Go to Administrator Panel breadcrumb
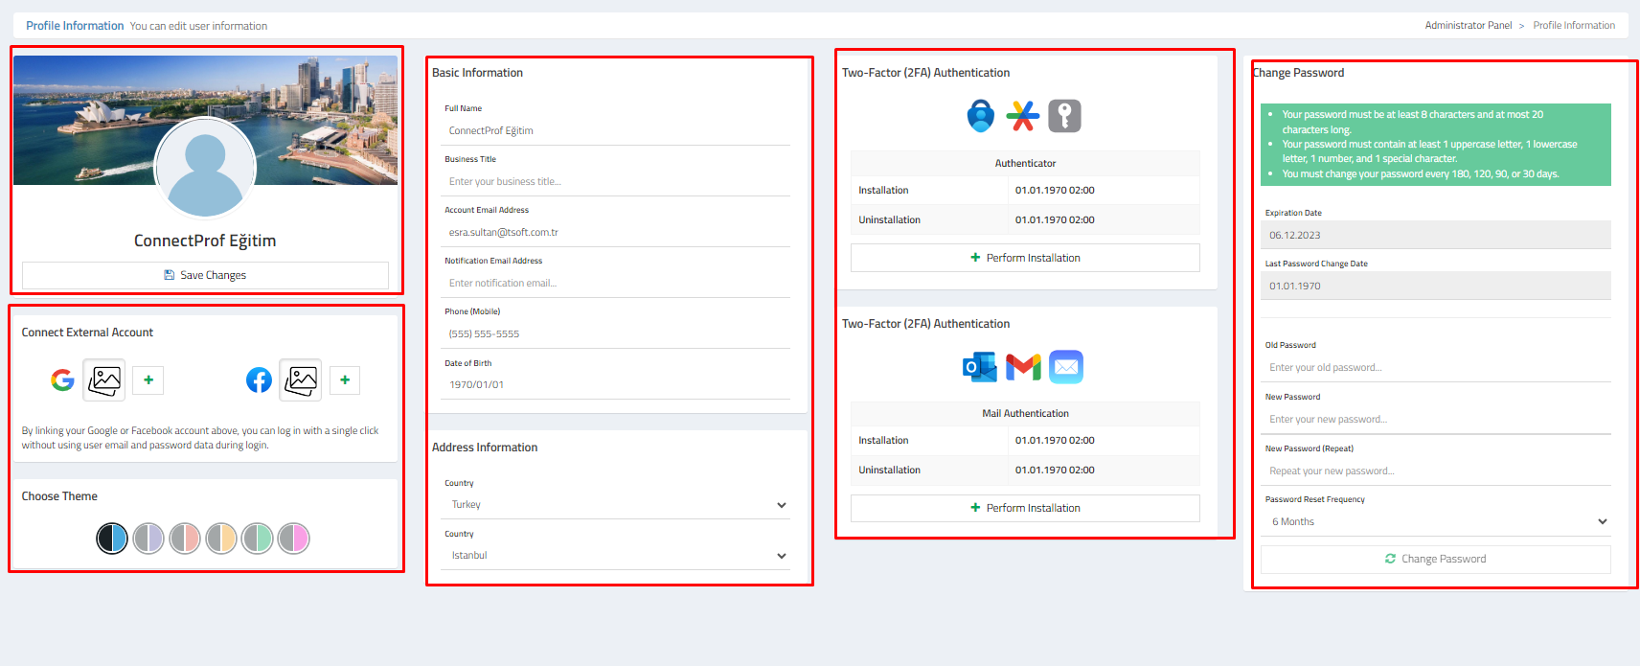1640x666 pixels. pos(1468,26)
